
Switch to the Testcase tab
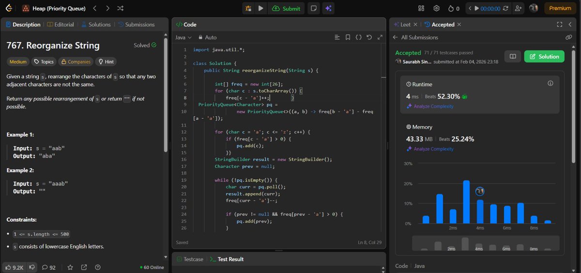(190, 259)
